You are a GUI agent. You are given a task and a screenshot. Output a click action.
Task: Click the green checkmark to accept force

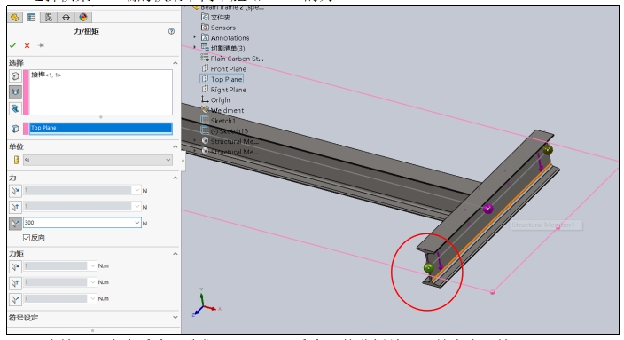pos(12,46)
